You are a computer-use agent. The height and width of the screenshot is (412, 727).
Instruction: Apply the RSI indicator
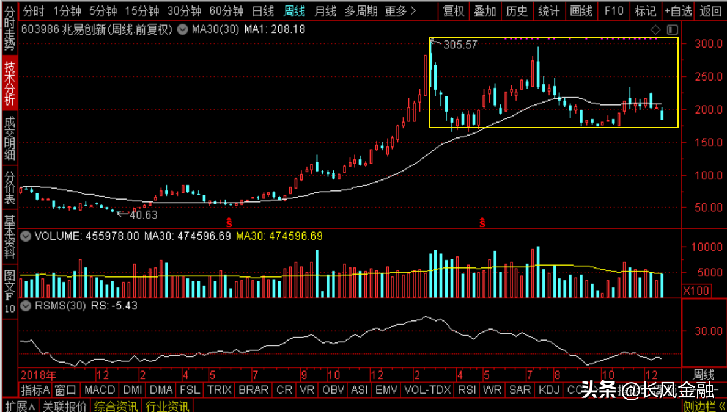click(467, 390)
